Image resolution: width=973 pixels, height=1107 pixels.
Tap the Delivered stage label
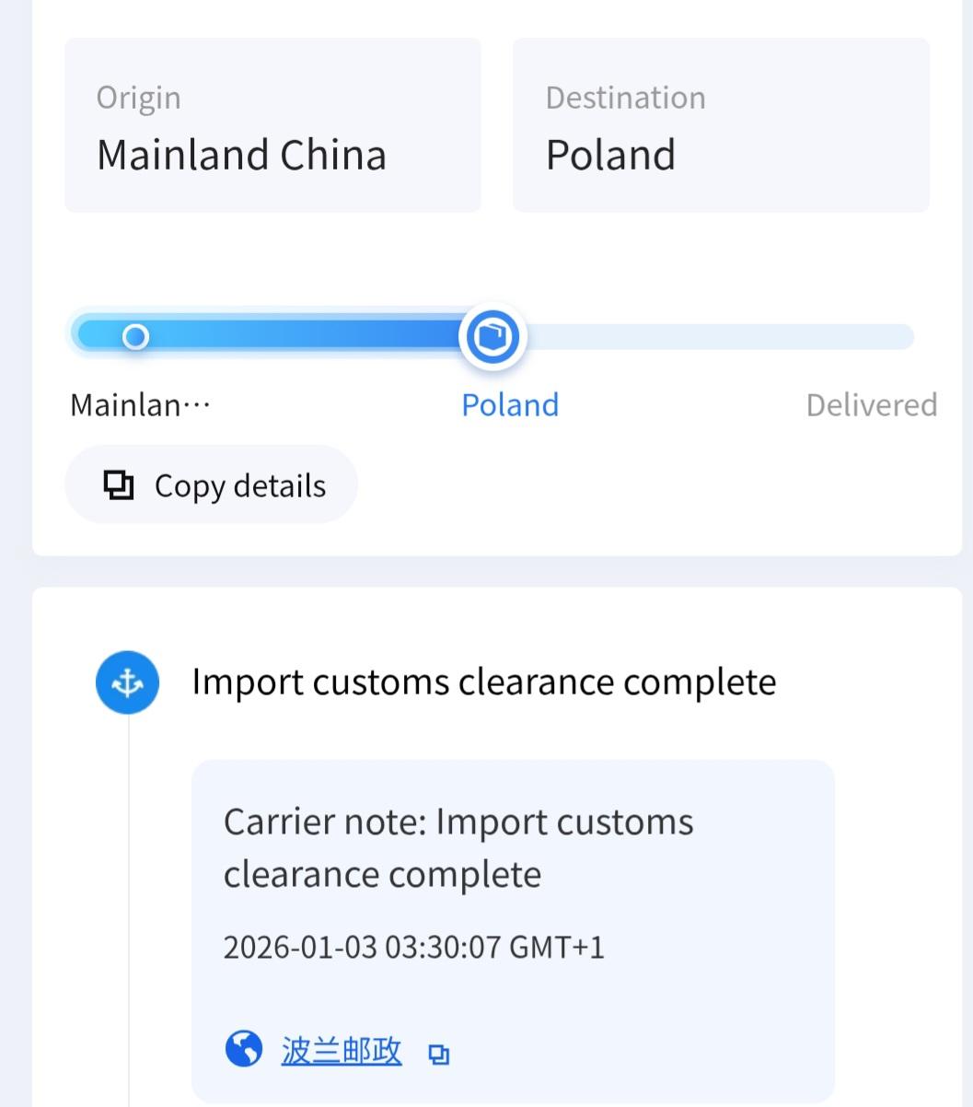click(871, 405)
